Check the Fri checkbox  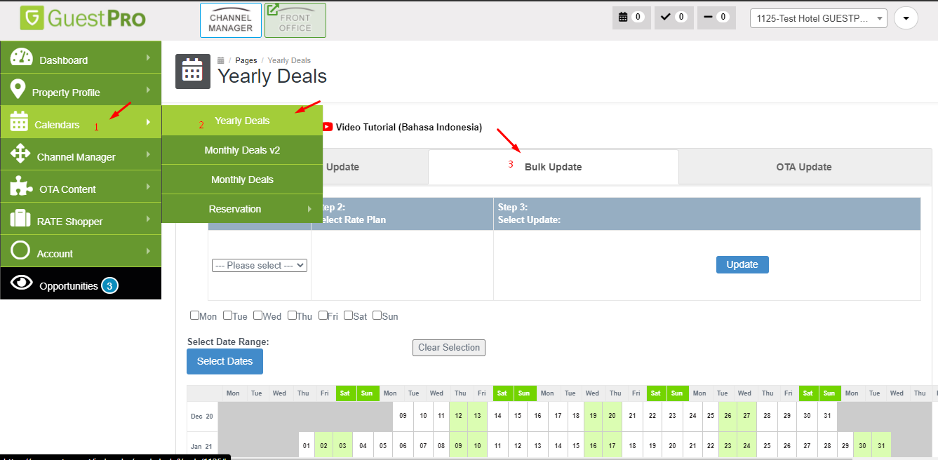[x=323, y=316]
